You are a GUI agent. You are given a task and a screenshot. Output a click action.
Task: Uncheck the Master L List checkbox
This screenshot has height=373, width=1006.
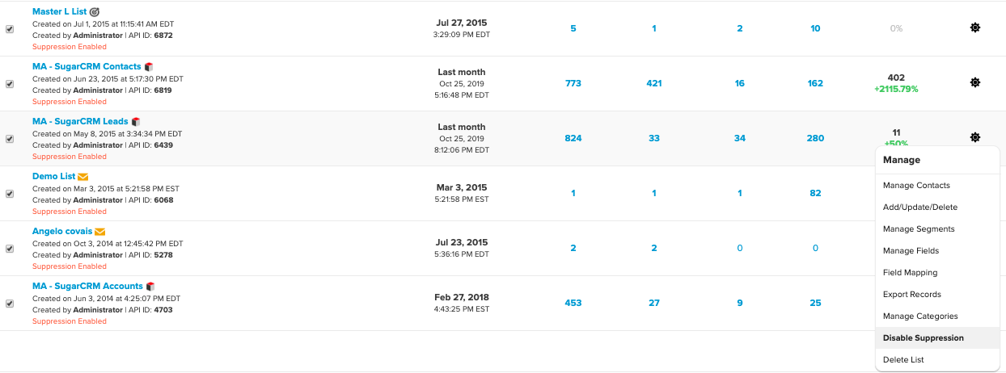pos(10,29)
